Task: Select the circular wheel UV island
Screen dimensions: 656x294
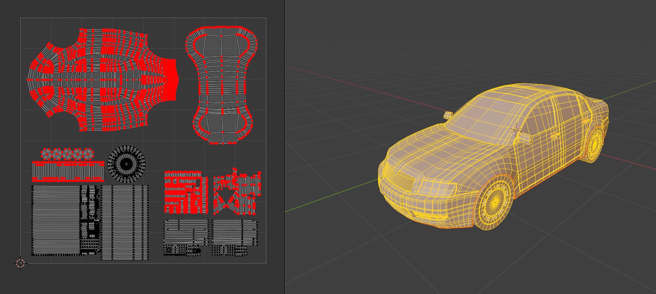Action: tap(127, 164)
